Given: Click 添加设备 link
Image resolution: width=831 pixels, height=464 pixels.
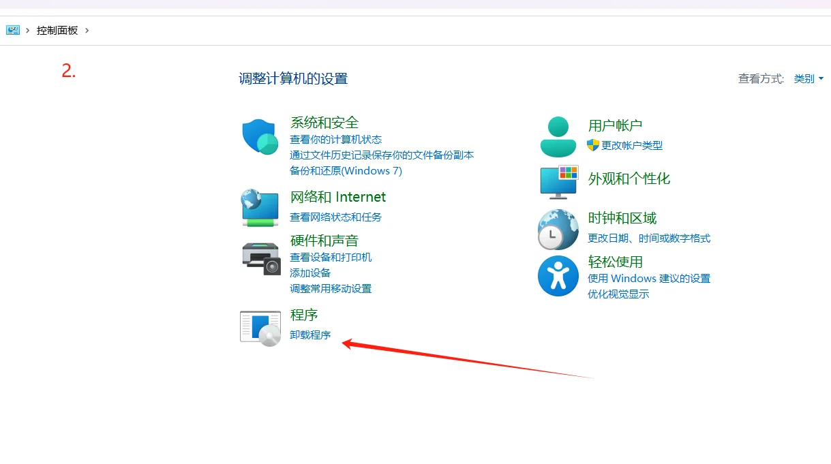Looking at the screenshot, I should pyautogui.click(x=312, y=272).
